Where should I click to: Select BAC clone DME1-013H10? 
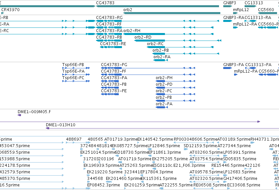pos(61,125)
